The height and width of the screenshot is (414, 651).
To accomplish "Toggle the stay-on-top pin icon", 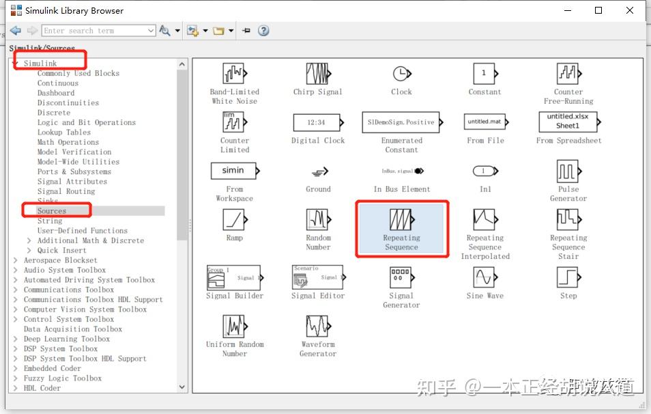I will (x=246, y=30).
